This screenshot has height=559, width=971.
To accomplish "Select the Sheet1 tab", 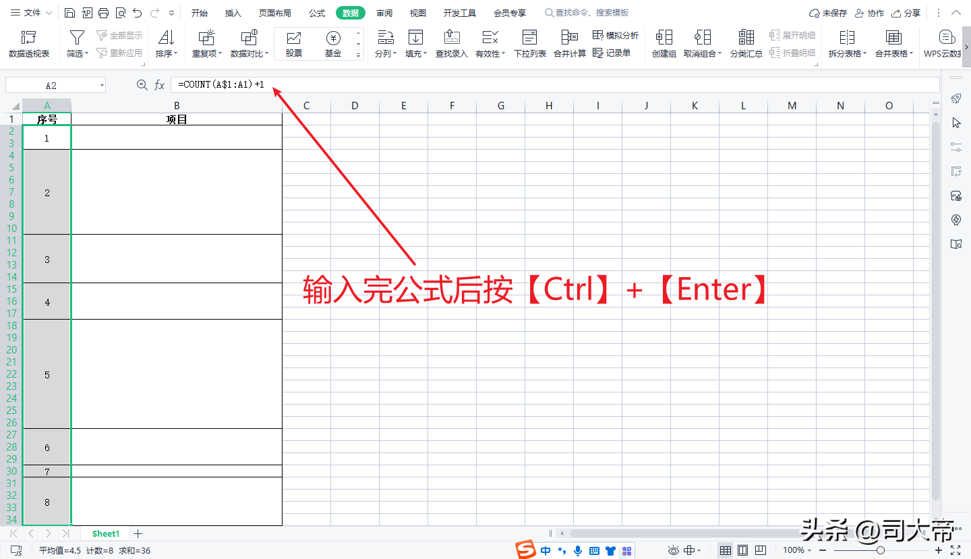I will coord(106,533).
